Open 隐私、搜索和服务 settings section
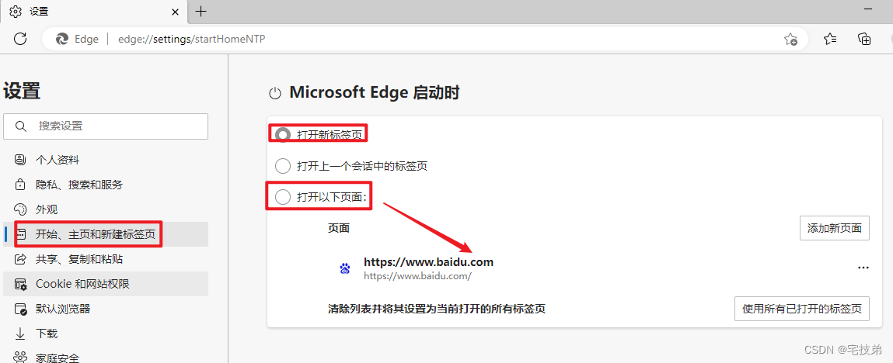893x363 pixels. pyautogui.click(x=106, y=185)
